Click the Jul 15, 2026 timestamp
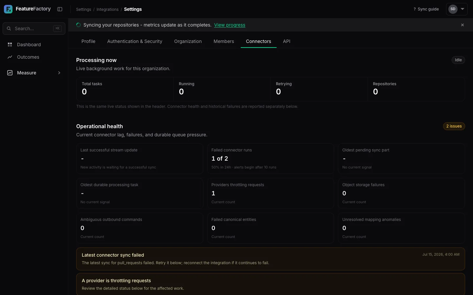 pos(441,254)
